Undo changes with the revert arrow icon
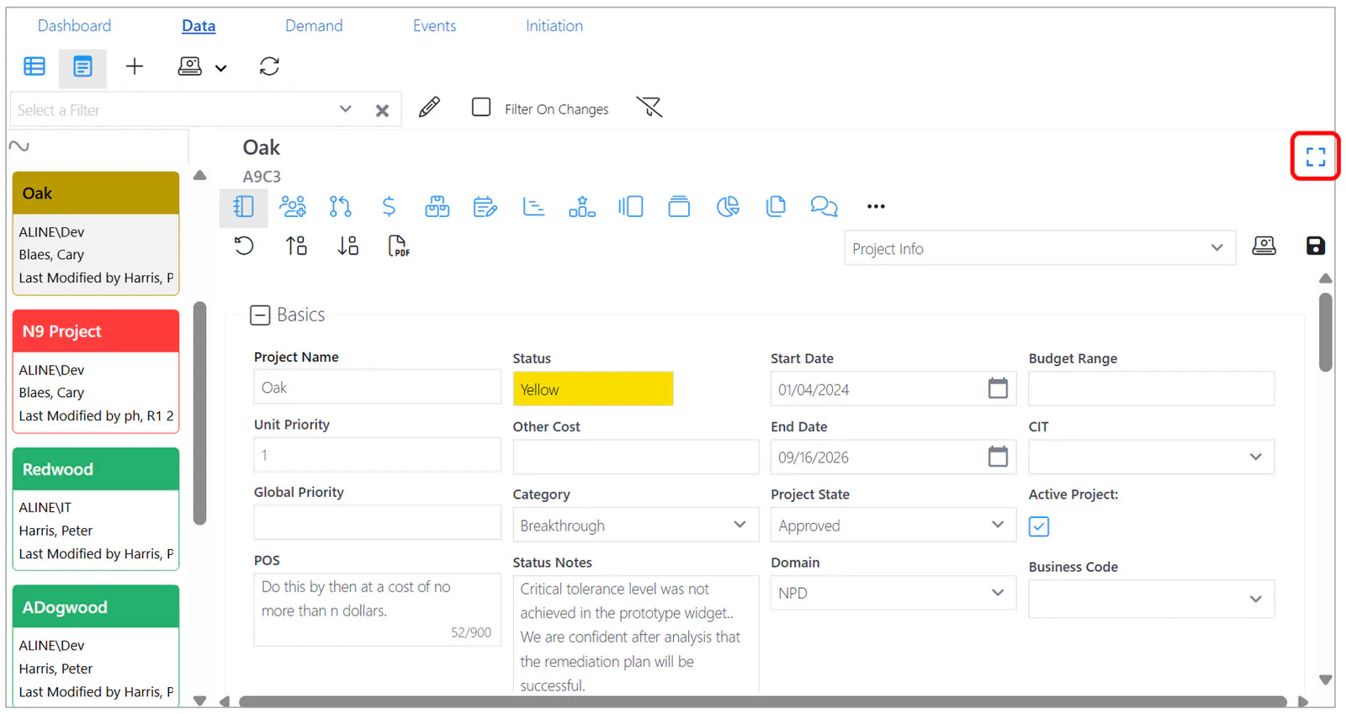 click(x=244, y=246)
